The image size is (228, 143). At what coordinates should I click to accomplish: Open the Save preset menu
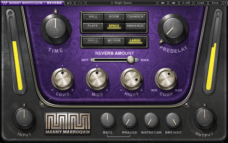click(215, 3)
